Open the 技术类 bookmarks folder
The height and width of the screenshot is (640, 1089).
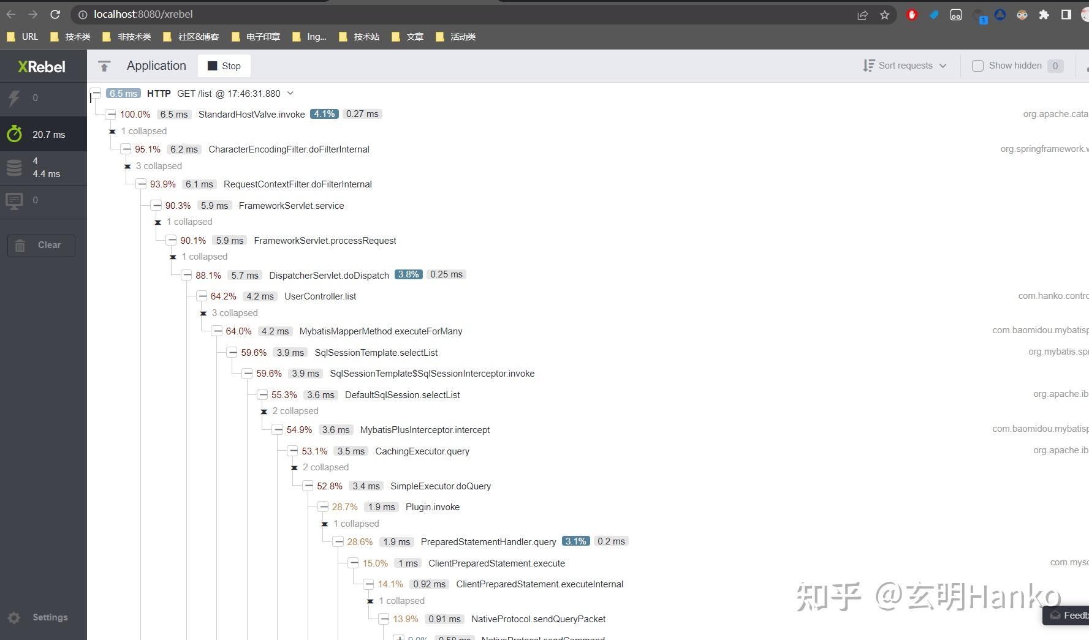70,37
